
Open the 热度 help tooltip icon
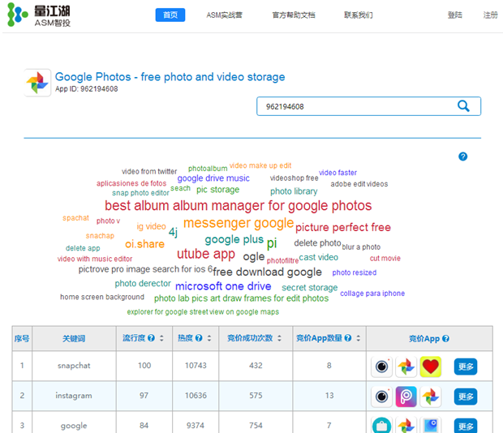coord(199,338)
